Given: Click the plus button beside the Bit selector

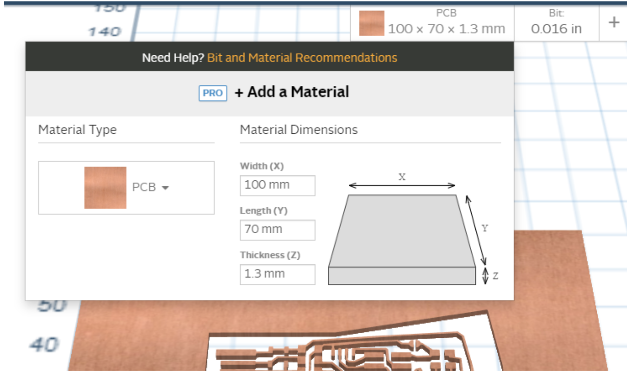Looking at the screenshot, I should coord(614,22).
